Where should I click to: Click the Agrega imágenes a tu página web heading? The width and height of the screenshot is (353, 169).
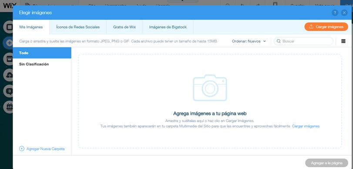point(210,113)
